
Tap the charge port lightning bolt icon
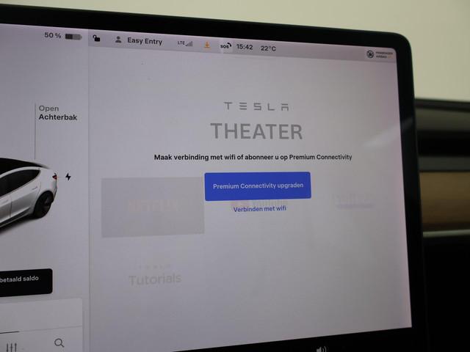pos(68,177)
